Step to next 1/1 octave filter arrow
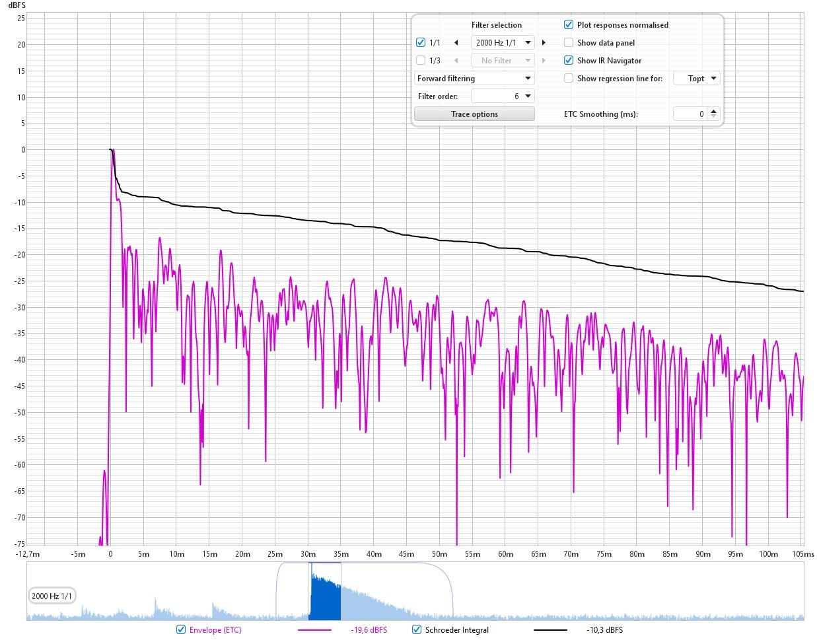This screenshot has width=817, height=640. pyautogui.click(x=544, y=43)
